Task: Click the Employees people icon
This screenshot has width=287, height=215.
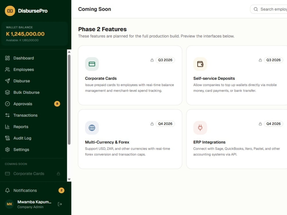Action: coord(7,69)
